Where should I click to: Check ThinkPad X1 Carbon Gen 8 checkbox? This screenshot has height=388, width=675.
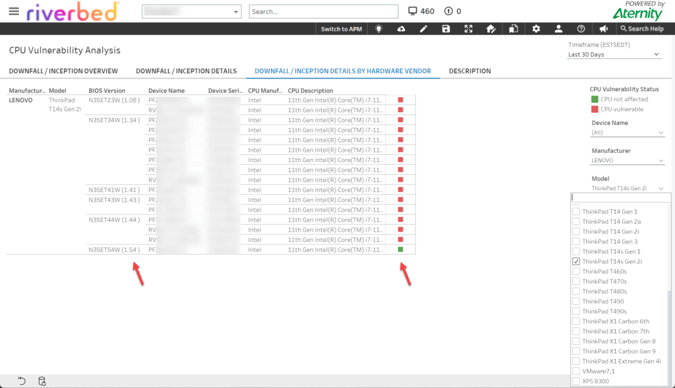[x=576, y=341]
